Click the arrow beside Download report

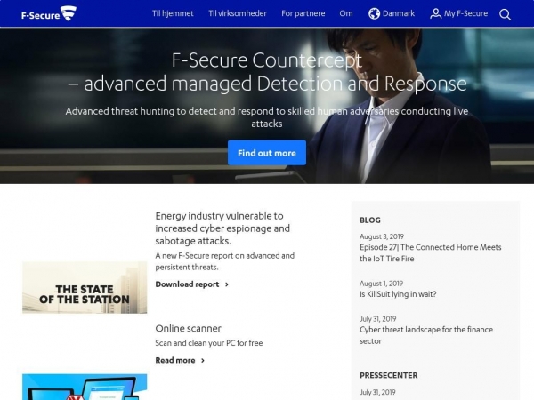(227, 284)
